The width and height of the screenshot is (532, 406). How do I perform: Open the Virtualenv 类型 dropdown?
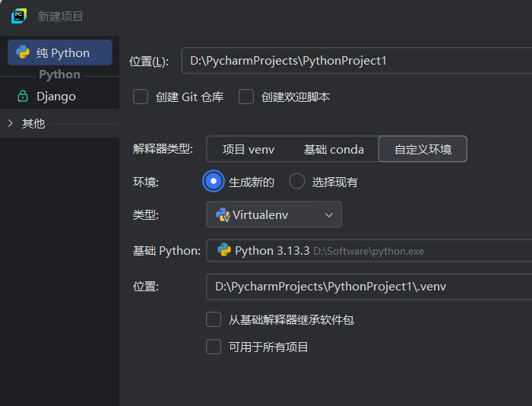[274, 214]
